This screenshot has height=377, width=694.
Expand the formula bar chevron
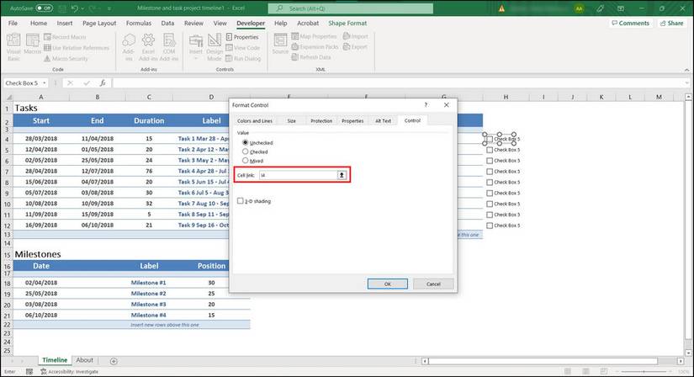click(x=686, y=82)
